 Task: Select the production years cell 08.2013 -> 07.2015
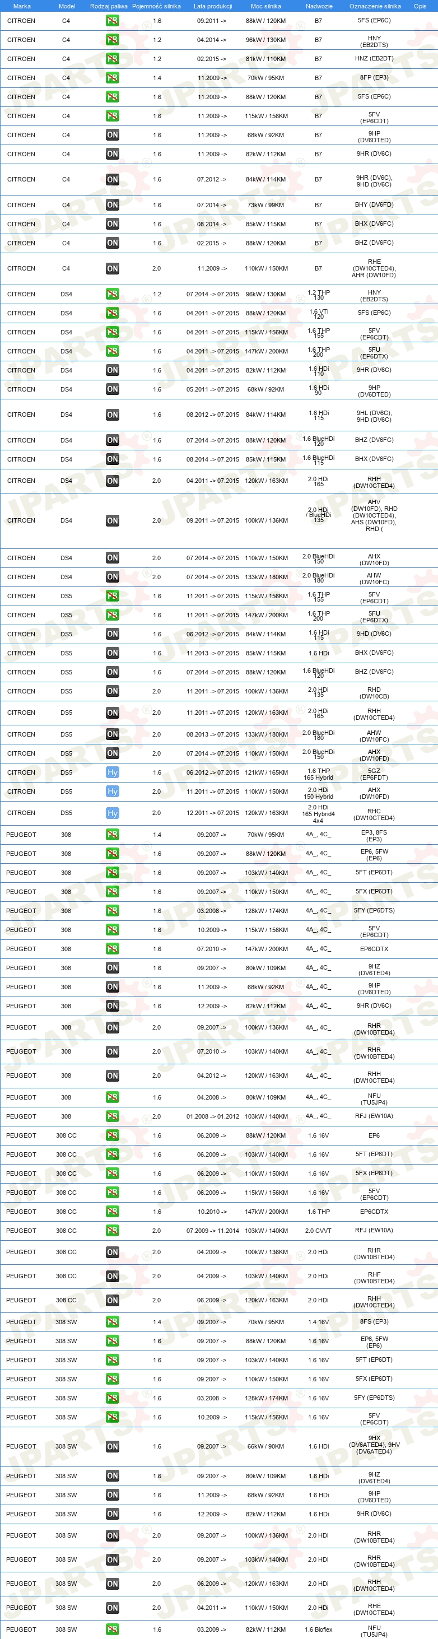(x=213, y=734)
